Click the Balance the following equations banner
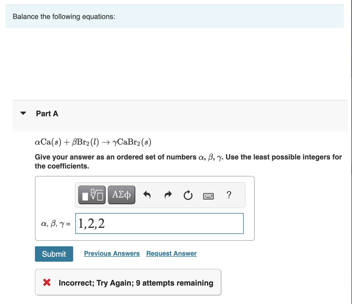The width and height of the screenshot is (352, 304). click(64, 16)
